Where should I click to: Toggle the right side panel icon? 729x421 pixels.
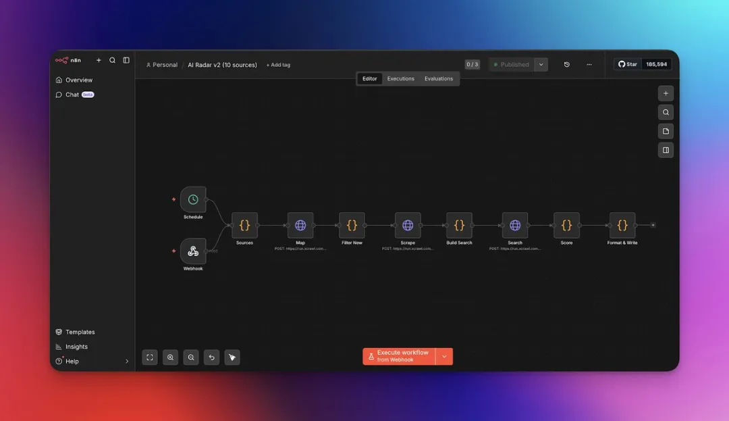(x=666, y=150)
